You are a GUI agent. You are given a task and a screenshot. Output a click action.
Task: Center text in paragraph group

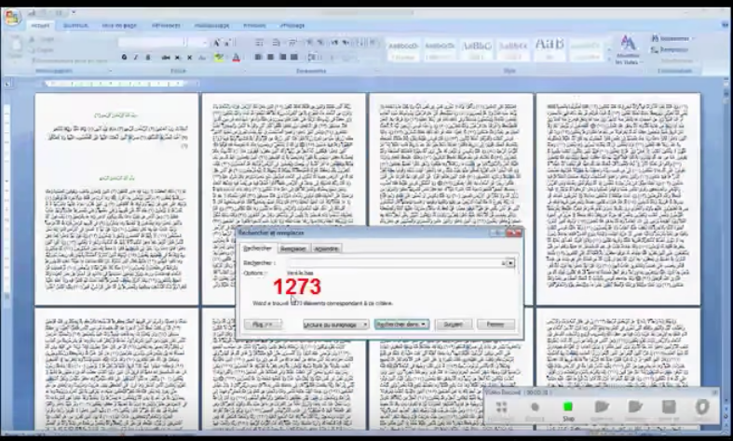(270, 57)
